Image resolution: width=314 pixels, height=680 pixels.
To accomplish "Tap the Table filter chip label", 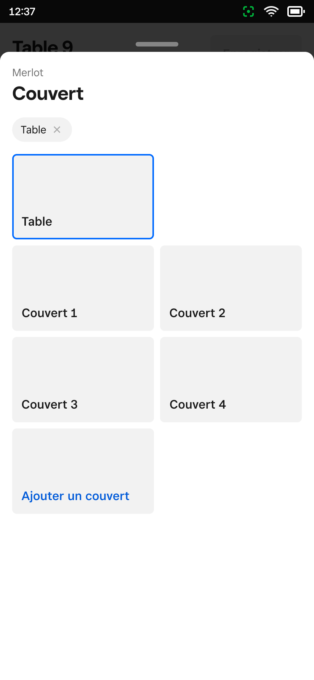I will (x=34, y=130).
